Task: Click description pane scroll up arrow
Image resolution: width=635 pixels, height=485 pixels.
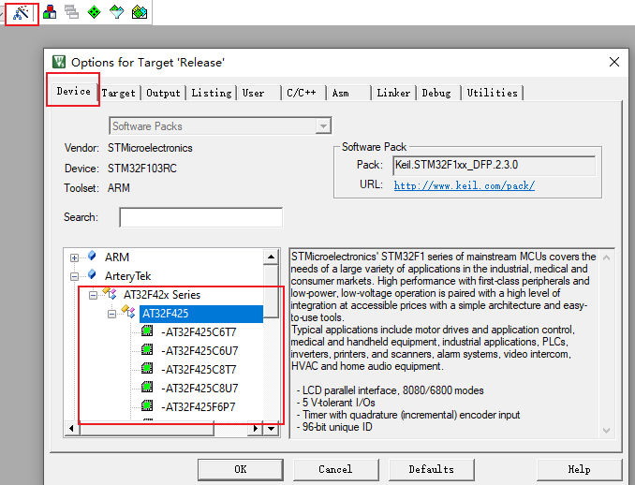Action: click(x=606, y=257)
